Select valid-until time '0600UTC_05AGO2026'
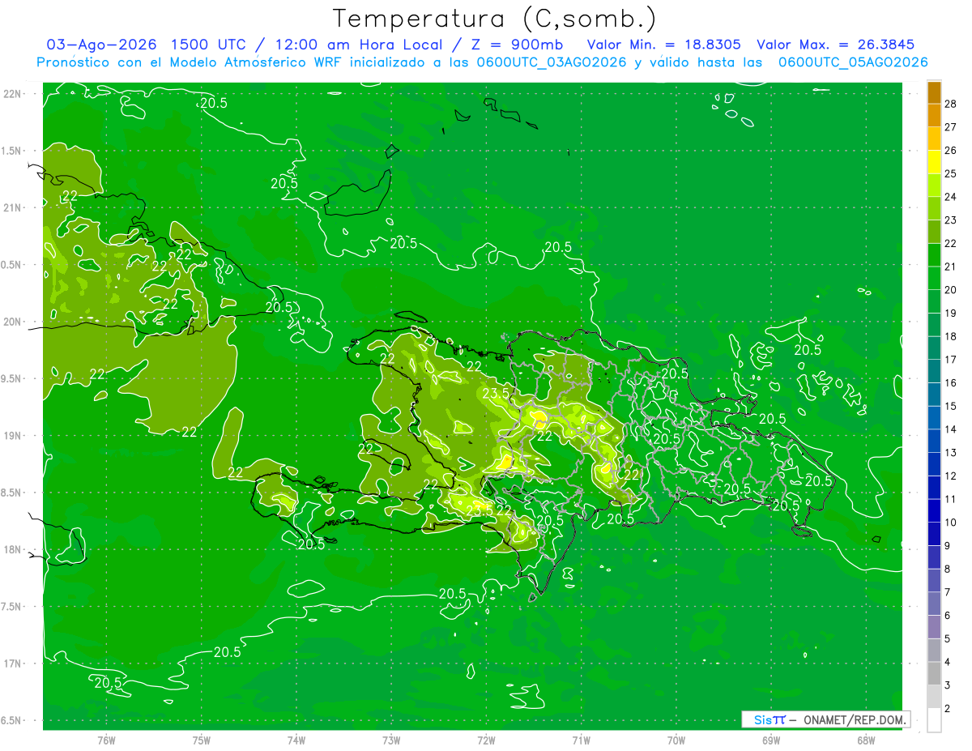 (853, 62)
